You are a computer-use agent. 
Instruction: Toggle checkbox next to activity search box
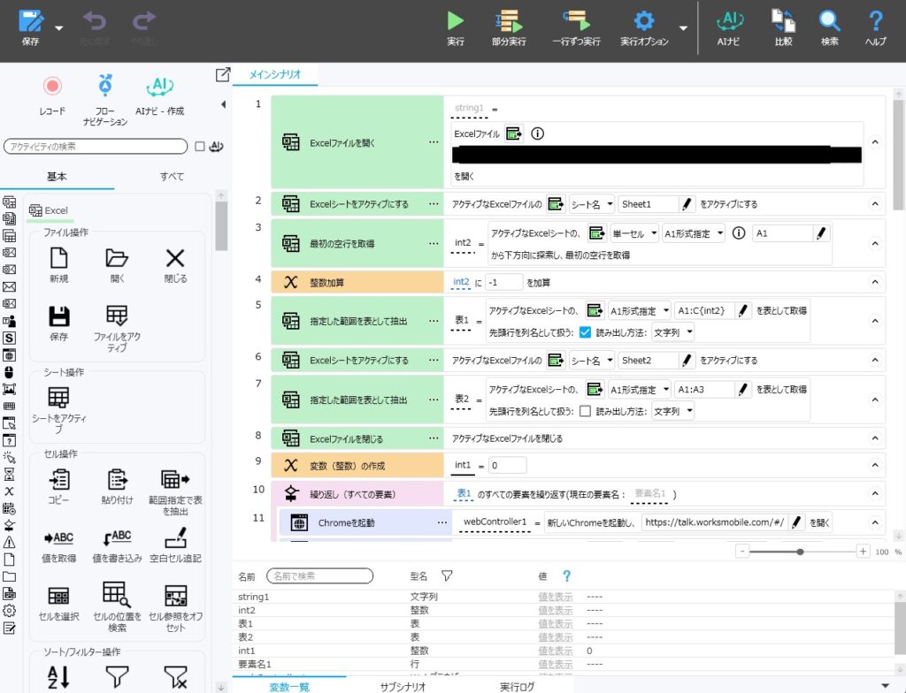coord(199,147)
